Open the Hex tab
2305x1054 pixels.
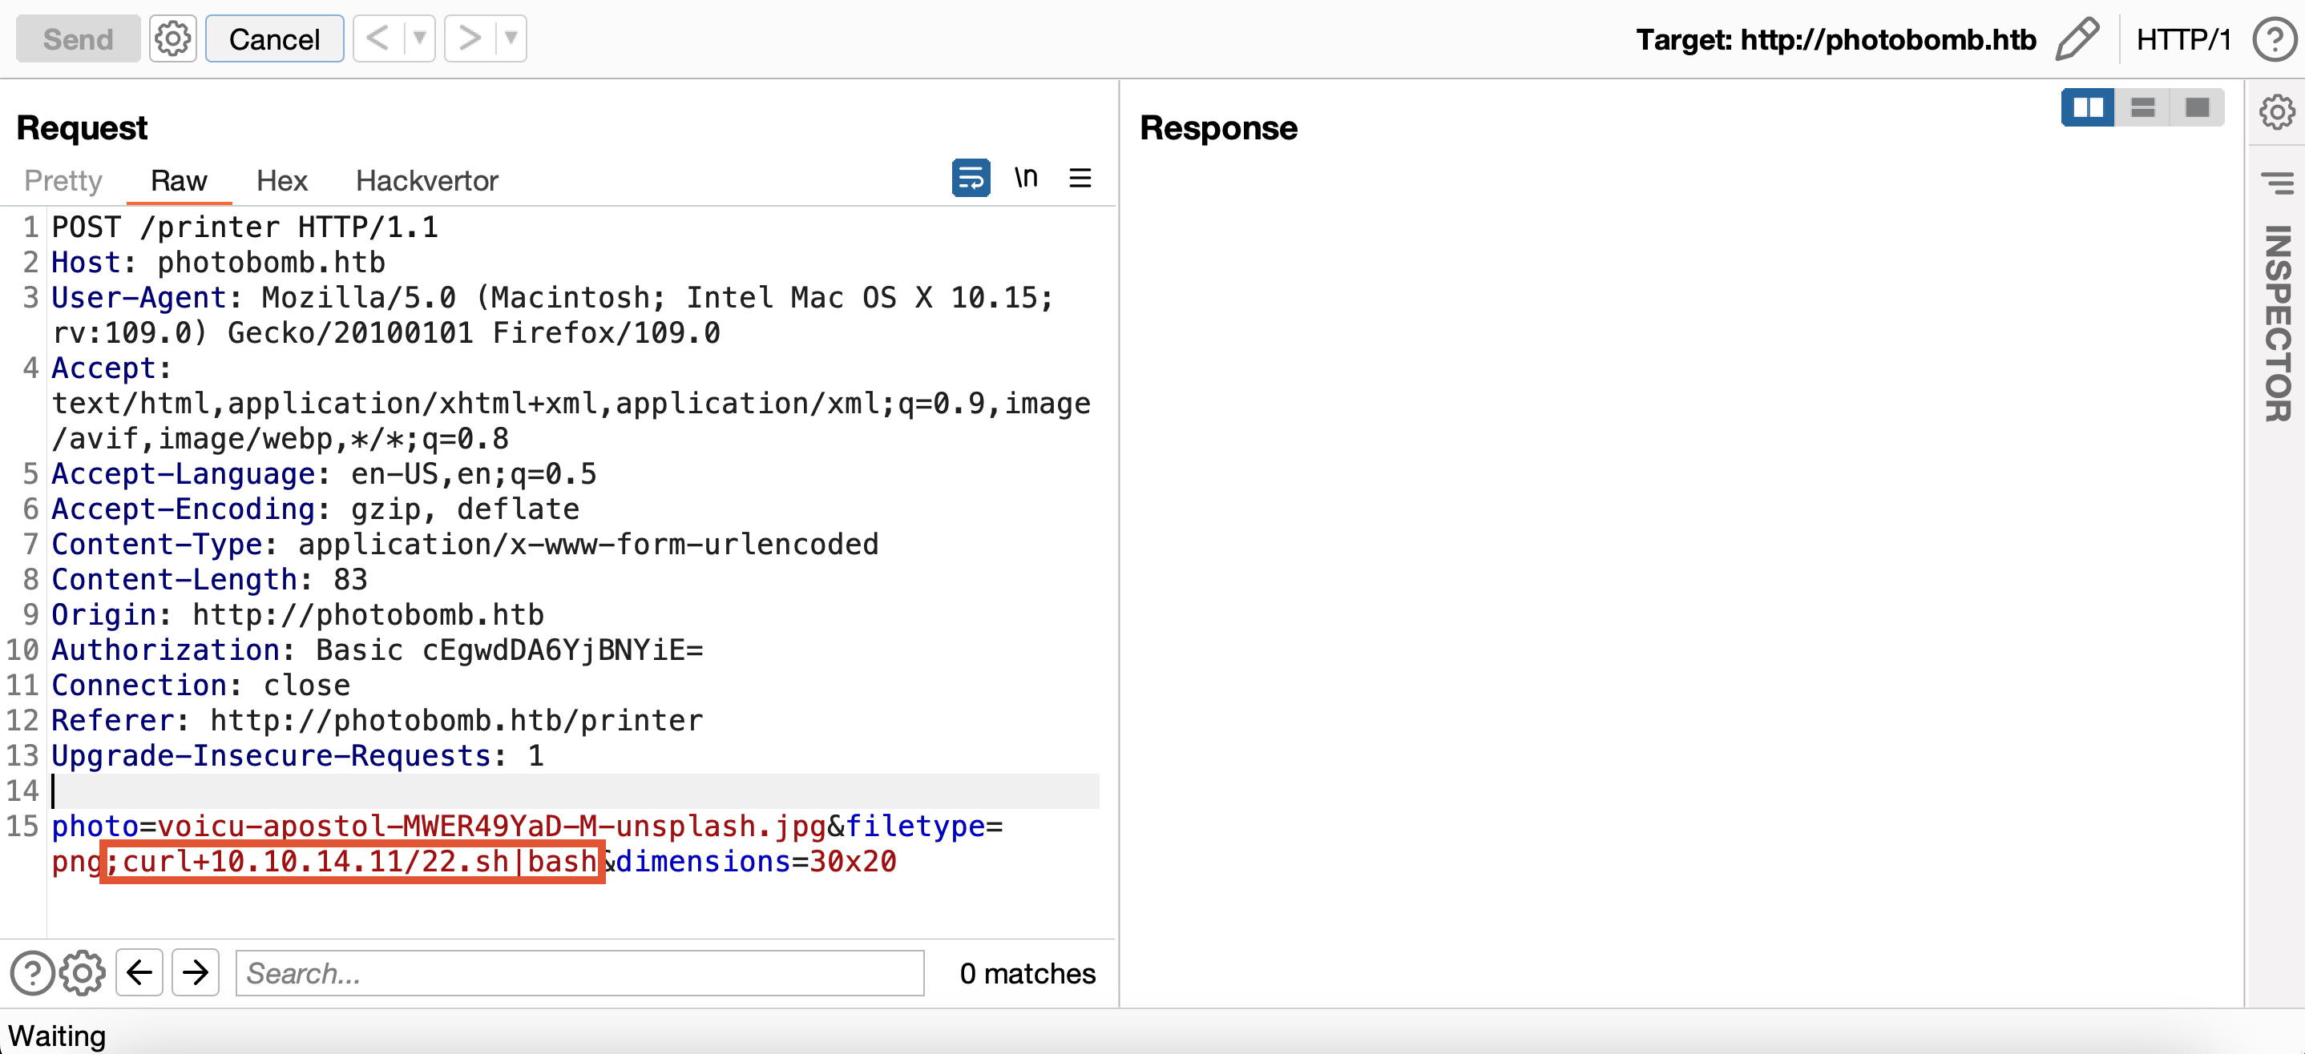[x=282, y=180]
